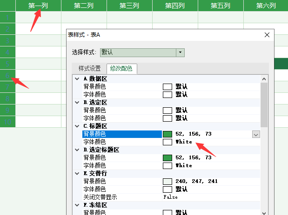Collapse the F.冻结区 group
288x215 pixels.
pyautogui.click(x=77, y=205)
